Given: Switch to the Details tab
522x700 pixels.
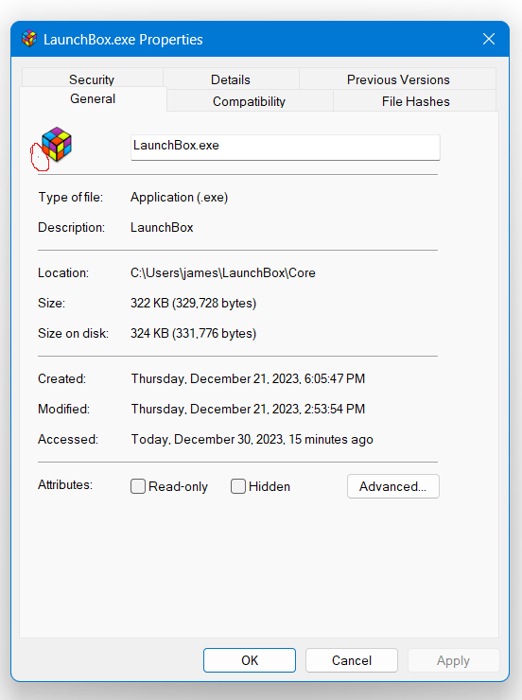Looking at the screenshot, I should 231,79.
